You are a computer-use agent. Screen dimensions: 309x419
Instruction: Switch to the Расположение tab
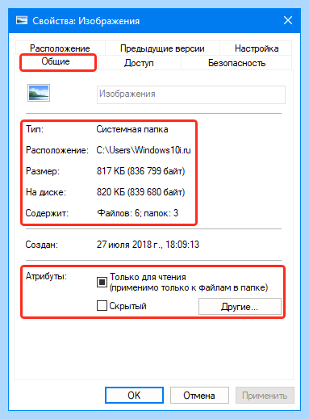60,48
